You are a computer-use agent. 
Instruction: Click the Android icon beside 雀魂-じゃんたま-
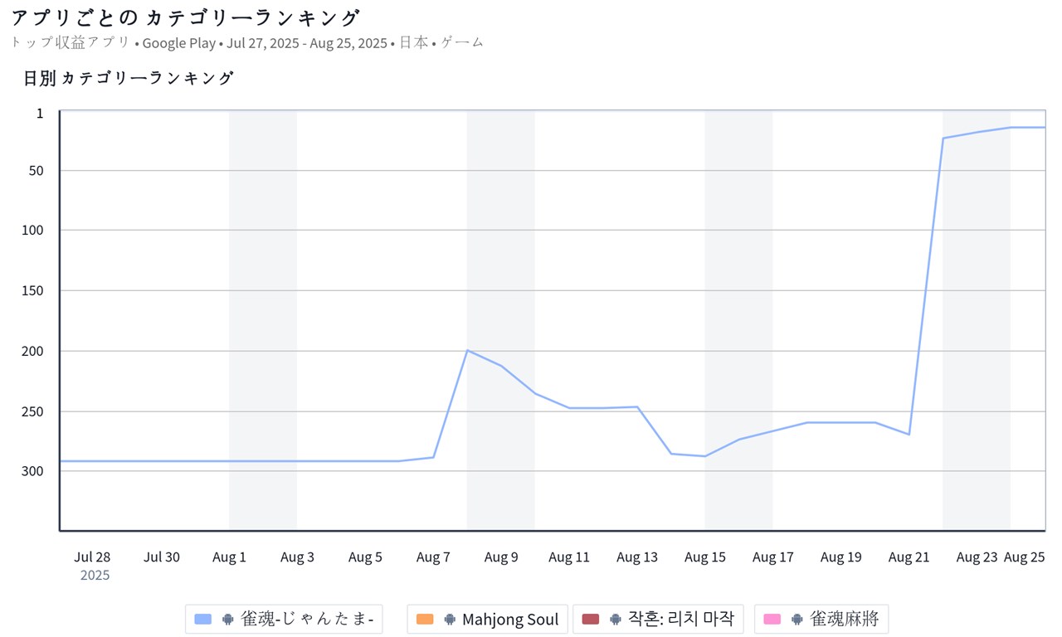click(x=227, y=620)
